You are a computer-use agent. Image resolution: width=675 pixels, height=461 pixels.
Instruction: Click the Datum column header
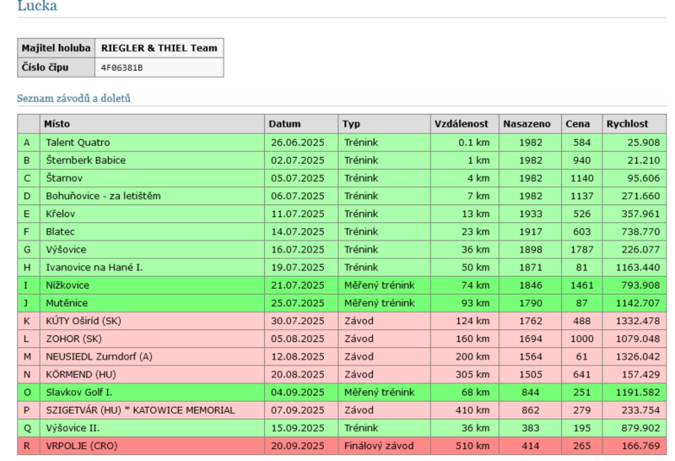click(x=284, y=124)
